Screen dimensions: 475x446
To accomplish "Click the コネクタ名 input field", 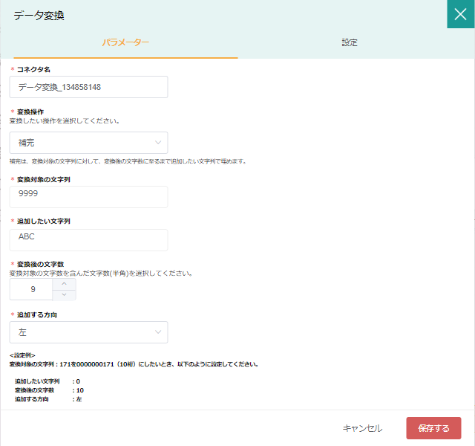I will click(88, 87).
